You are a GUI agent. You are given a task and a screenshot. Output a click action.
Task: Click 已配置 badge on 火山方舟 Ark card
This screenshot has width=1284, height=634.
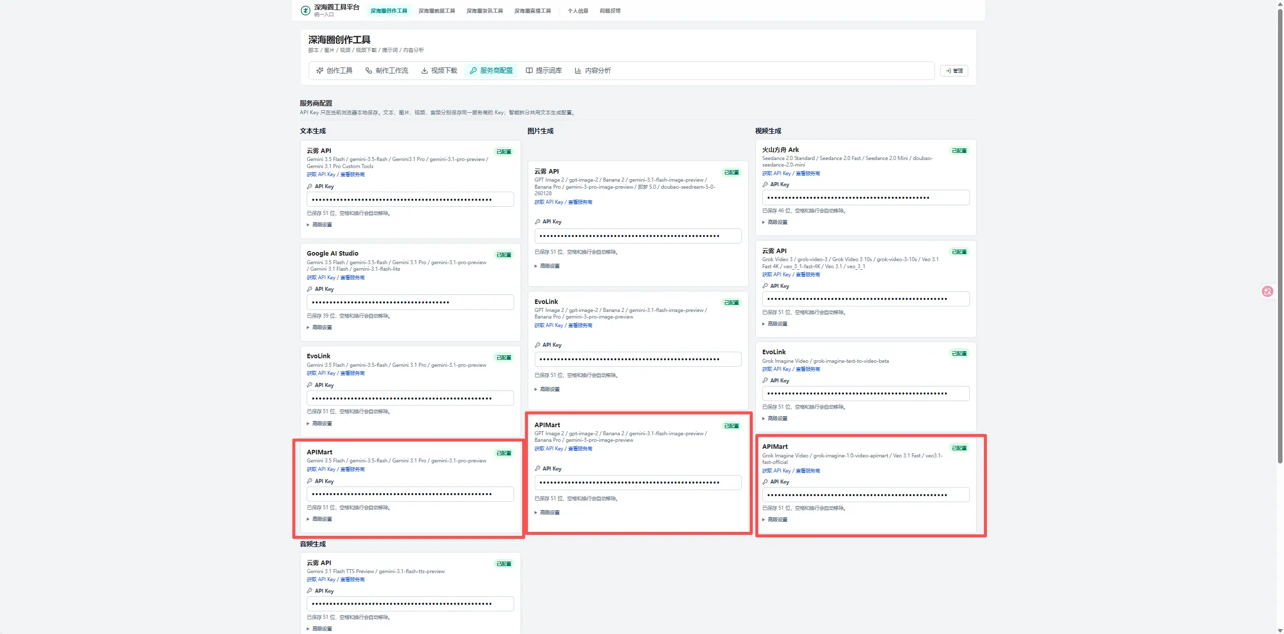pyautogui.click(x=959, y=151)
